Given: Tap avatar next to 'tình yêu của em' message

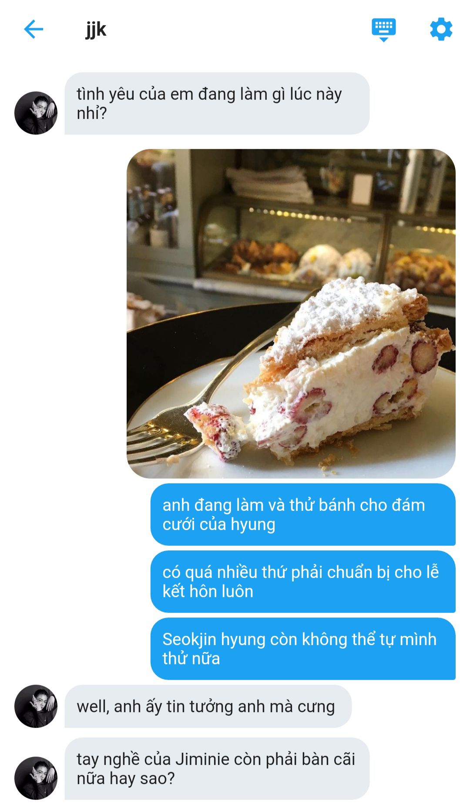Looking at the screenshot, I should click(x=36, y=113).
